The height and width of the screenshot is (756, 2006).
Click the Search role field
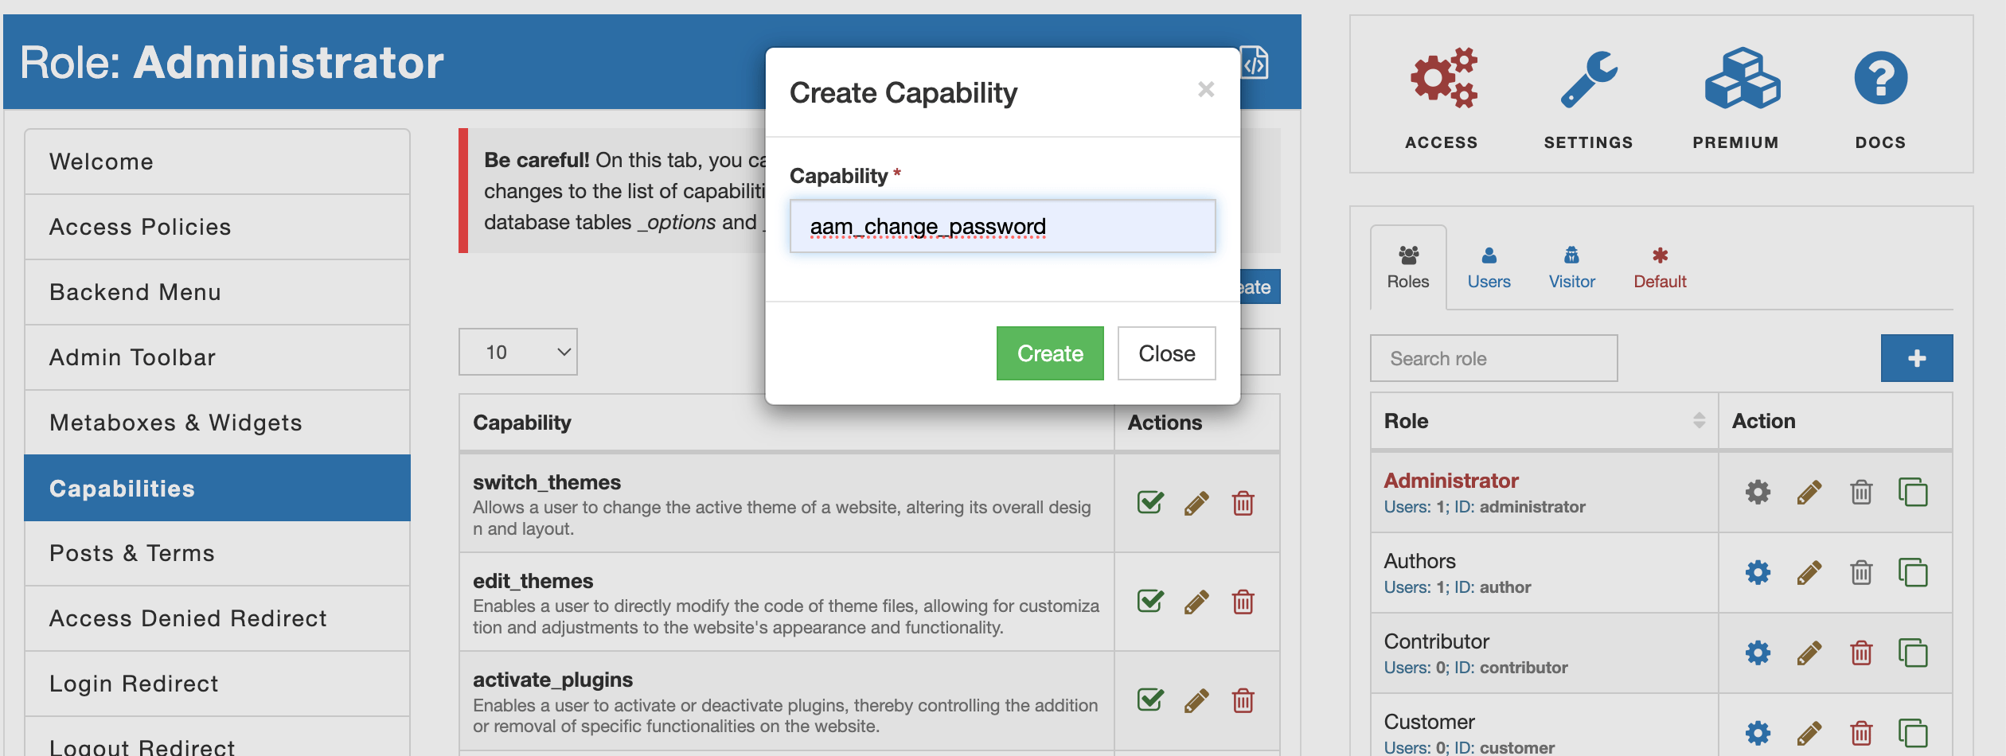click(1493, 358)
